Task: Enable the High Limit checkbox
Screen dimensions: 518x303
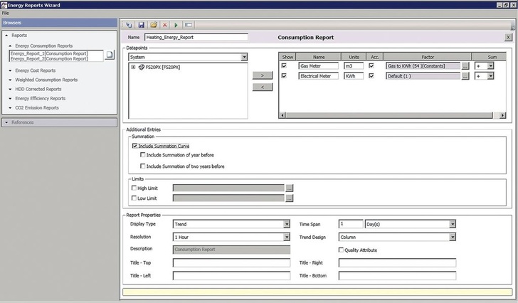Action: (x=134, y=188)
